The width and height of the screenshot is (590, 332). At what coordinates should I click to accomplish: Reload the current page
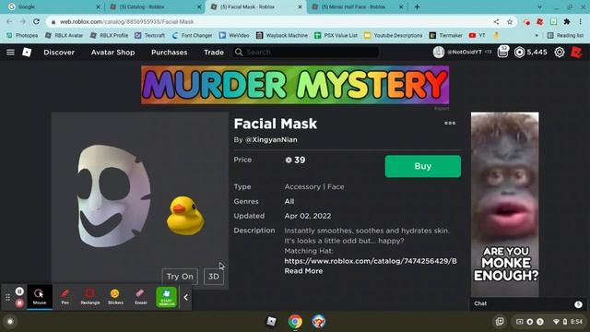[x=36, y=22]
